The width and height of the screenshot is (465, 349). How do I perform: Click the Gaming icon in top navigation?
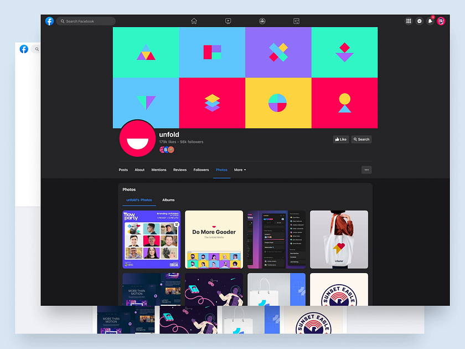(x=296, y=20)
